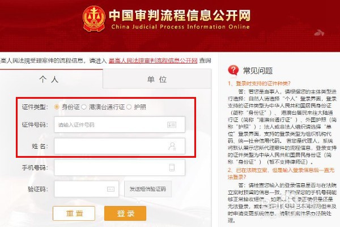Select the 港澳台通行证 radio option

84,107
